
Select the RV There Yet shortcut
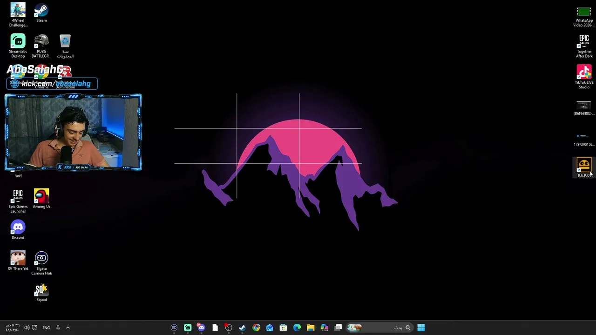[x=18, y=261]
